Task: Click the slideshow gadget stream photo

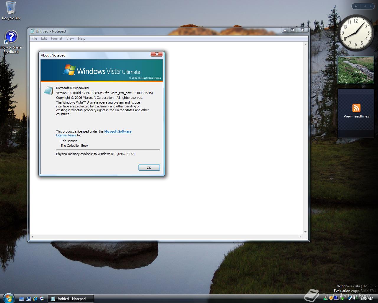Action: point(356,70)
